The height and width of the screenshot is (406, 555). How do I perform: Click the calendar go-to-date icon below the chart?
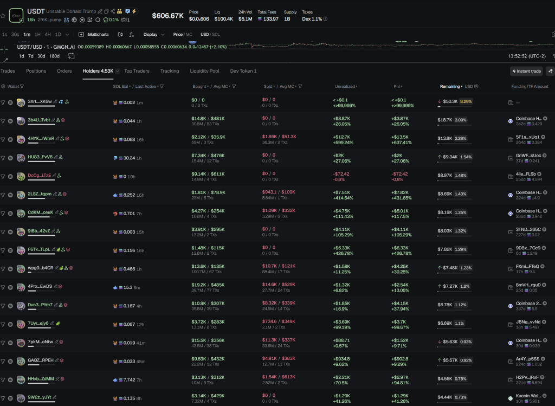coord(71,56)
